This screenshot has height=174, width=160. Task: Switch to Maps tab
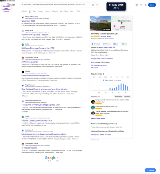click(34, 11)
